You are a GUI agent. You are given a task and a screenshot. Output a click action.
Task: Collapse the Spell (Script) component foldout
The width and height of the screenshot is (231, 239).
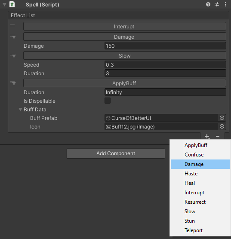pyautogui.click(x=4, y=5)
